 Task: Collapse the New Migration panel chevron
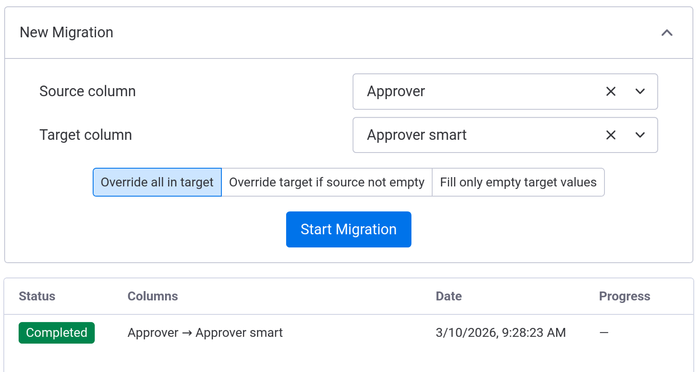click(667, 33)
